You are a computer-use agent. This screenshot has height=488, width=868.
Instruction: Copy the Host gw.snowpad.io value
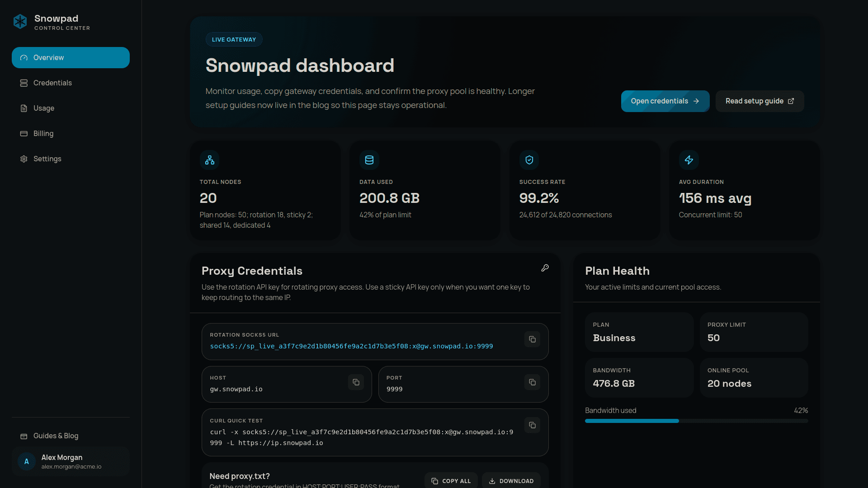(356, 382)
